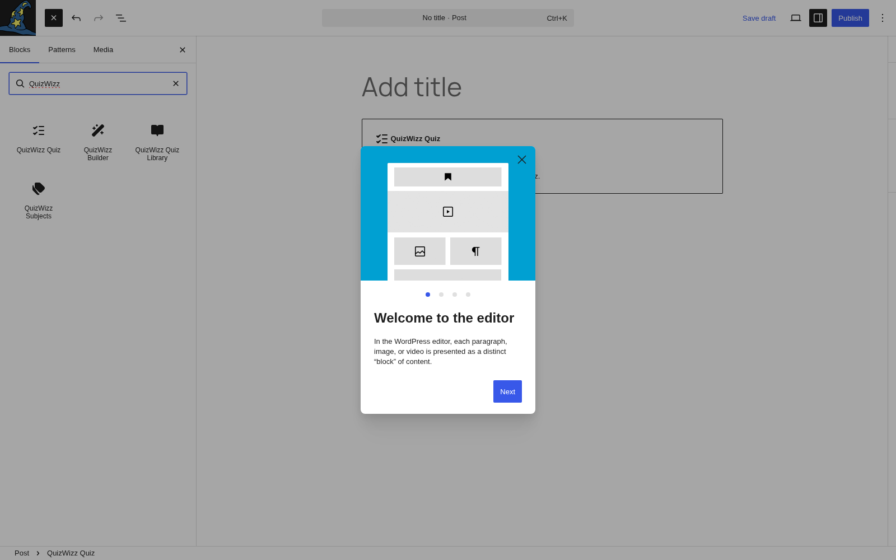Redo the last undone action

coord(99,18)
